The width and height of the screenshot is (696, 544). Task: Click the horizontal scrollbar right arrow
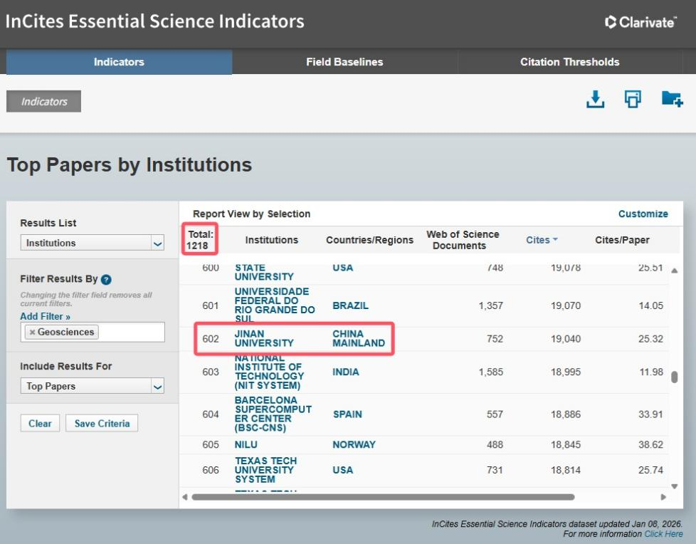tap(663, 497)
